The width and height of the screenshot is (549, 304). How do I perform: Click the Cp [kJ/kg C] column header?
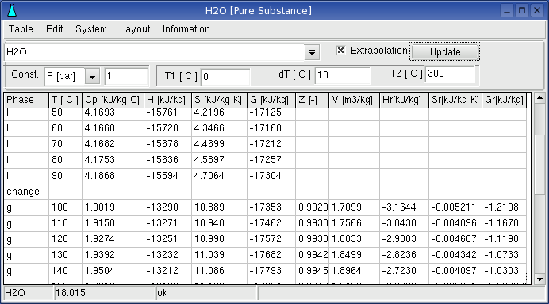pyautogui.click(x=113, y=100)
